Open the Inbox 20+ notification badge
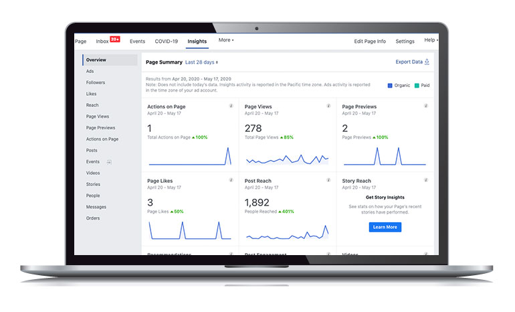This screenshot has height=312, width=515. (x=115, y=40)
